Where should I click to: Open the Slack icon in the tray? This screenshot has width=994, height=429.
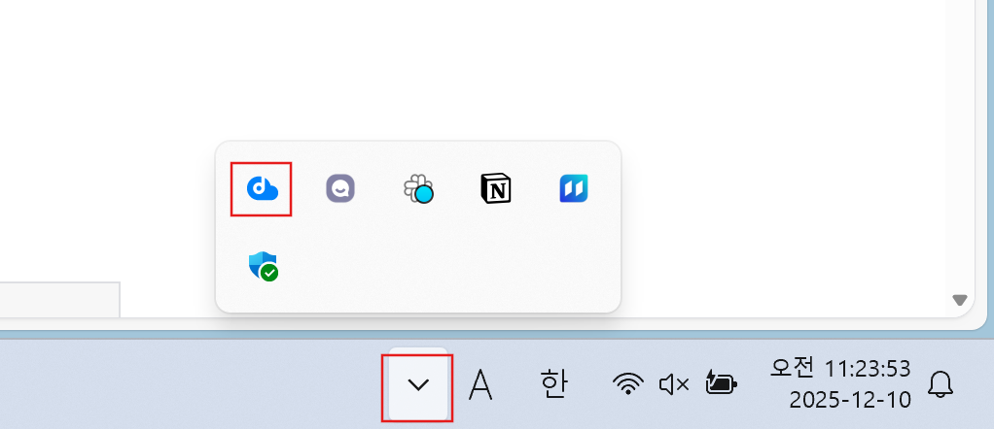click(x=418, y=188)
